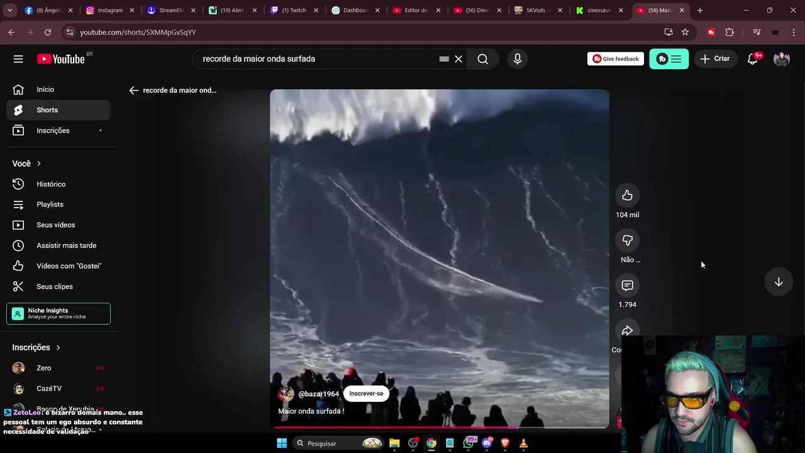Open the account avatar menu

pyautogui.click(x=782, y=59)
